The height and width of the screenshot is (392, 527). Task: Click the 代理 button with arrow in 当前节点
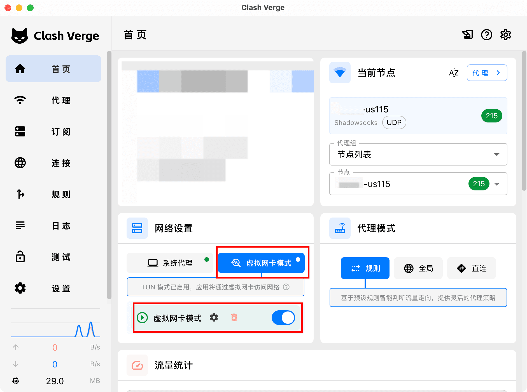[487, 73]
